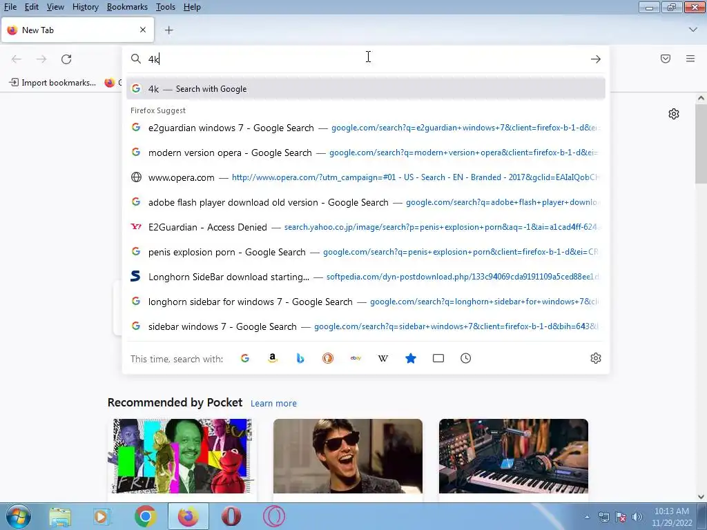The height and width of the screenshot is (530, 707).
Task: Search this time with Bing icon
Action: [300, 358]
